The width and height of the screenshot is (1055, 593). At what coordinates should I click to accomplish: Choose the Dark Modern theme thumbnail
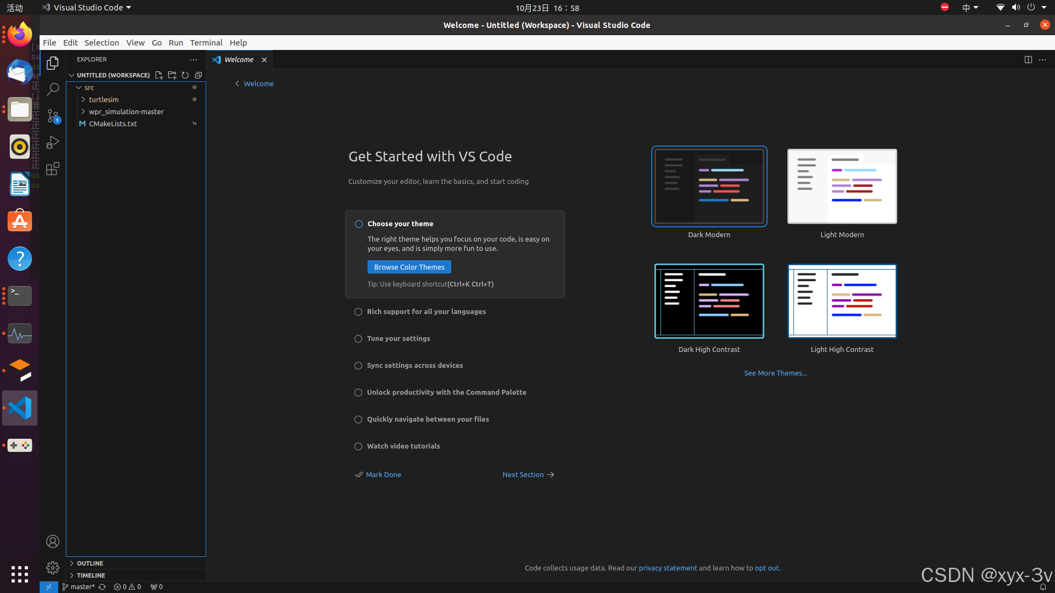pyautogui.click(x=709, y=186)
